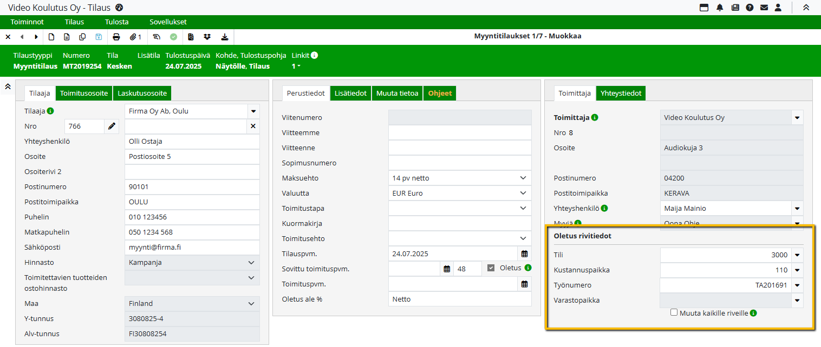
Task: Toggle the Oletus checkbox
Action: coord(491,268)
